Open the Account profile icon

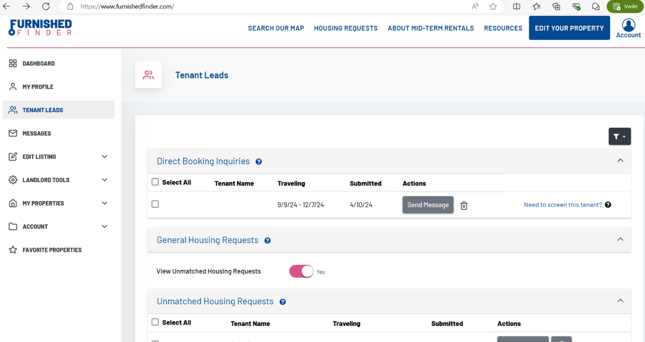pyautogui.click(x=628, y=25)
